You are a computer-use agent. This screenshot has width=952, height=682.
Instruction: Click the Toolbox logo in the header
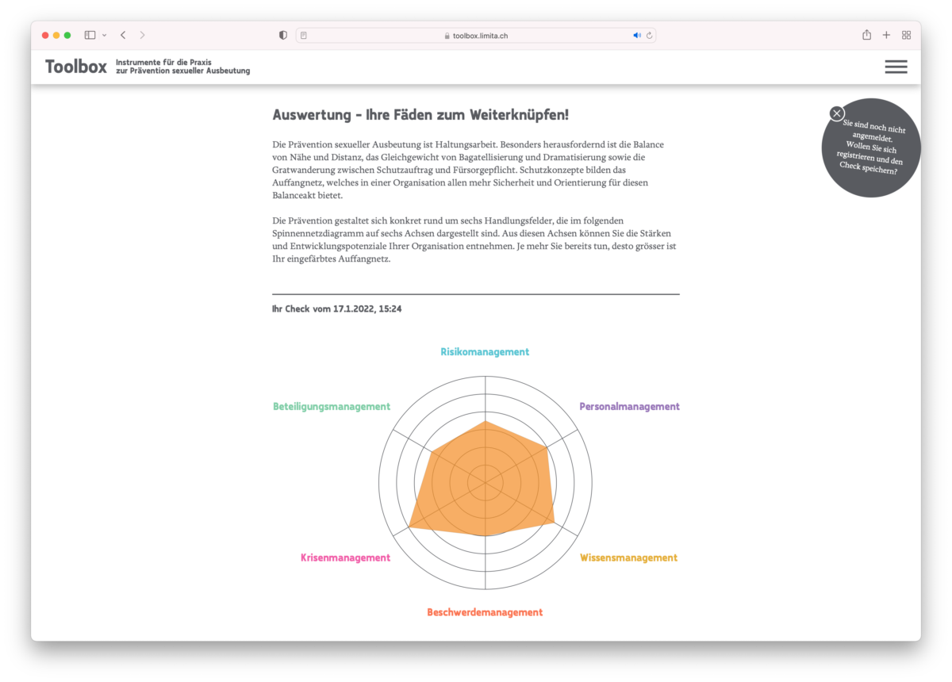coord(76,67)
